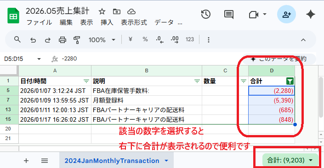
Task: Open filter for 日付/時間 column
Action: [x=86, y=81]
